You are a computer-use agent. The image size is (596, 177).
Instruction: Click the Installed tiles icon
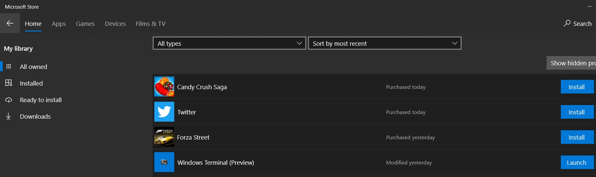click(9, 83)
